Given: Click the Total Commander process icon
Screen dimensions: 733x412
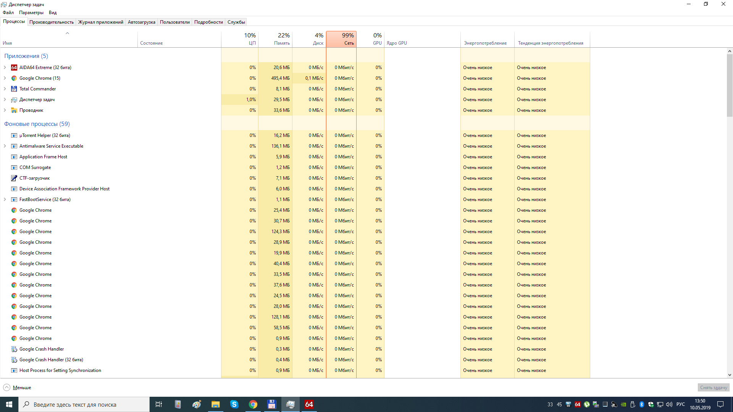Looking at the screenshot, I should click(x=14, y=89).
